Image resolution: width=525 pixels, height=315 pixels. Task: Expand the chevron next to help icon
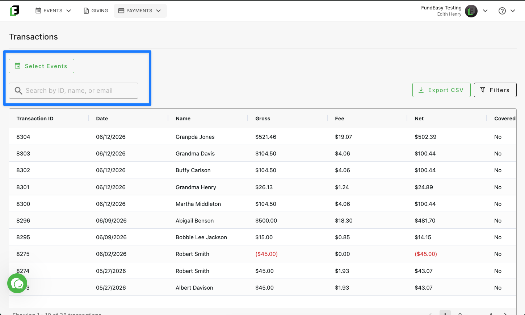[x=513, y=11]
